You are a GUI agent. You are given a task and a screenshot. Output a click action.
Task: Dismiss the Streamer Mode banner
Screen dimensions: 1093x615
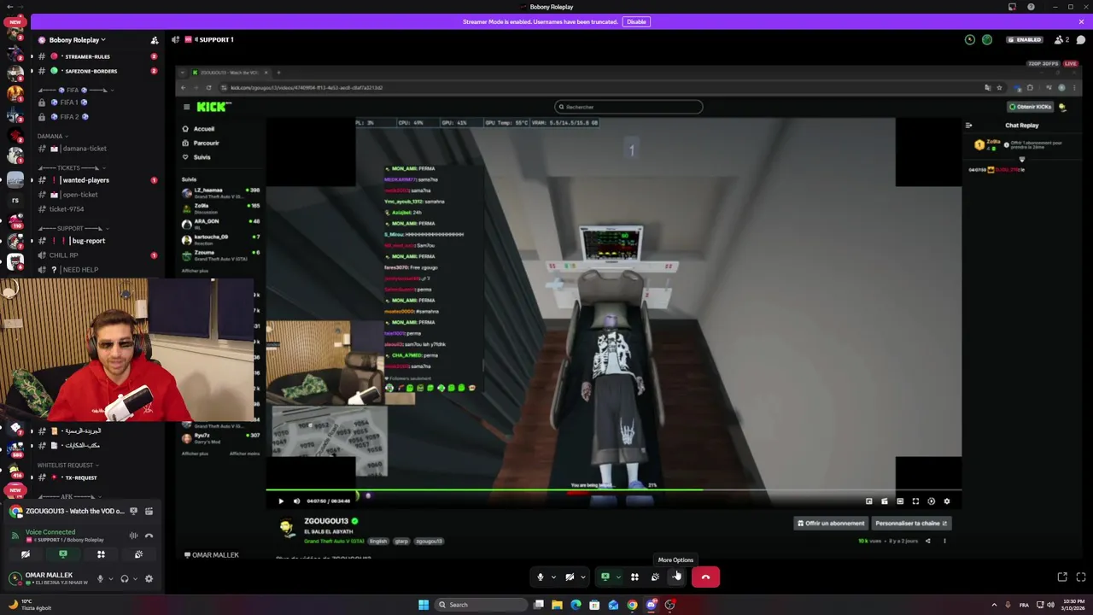click(x=1081, y=21)
